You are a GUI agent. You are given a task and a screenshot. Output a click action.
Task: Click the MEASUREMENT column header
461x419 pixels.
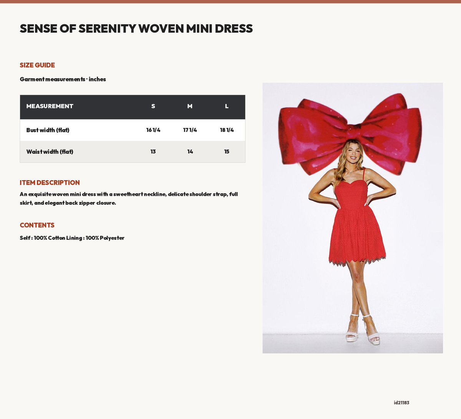pos(50,106)
